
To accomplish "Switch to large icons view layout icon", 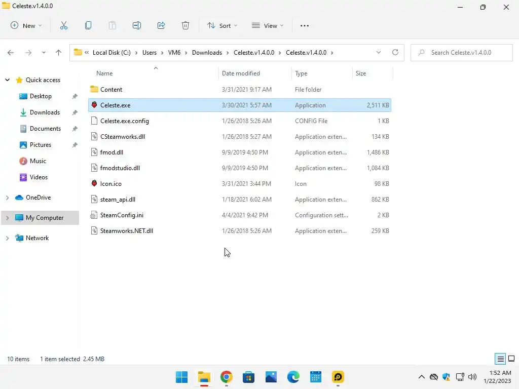I will point(511,359).
